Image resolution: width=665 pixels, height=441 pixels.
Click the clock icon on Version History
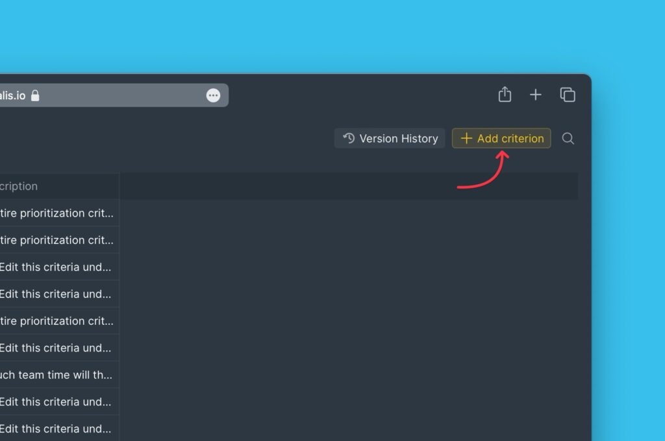[349, 138]
